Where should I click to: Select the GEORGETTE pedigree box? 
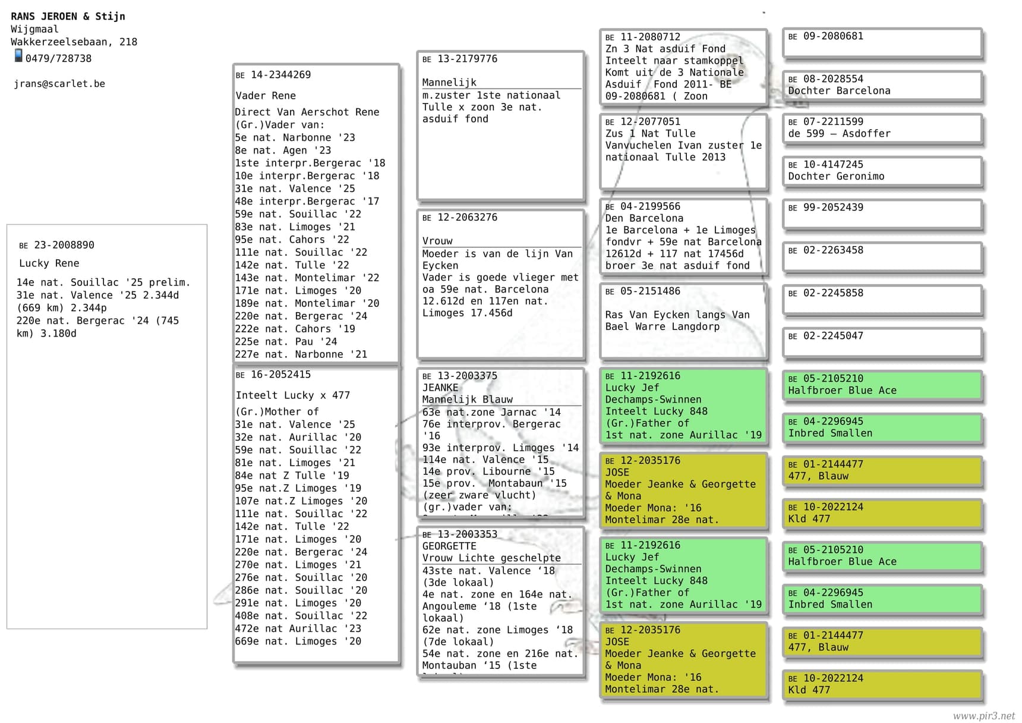[501, 601]
